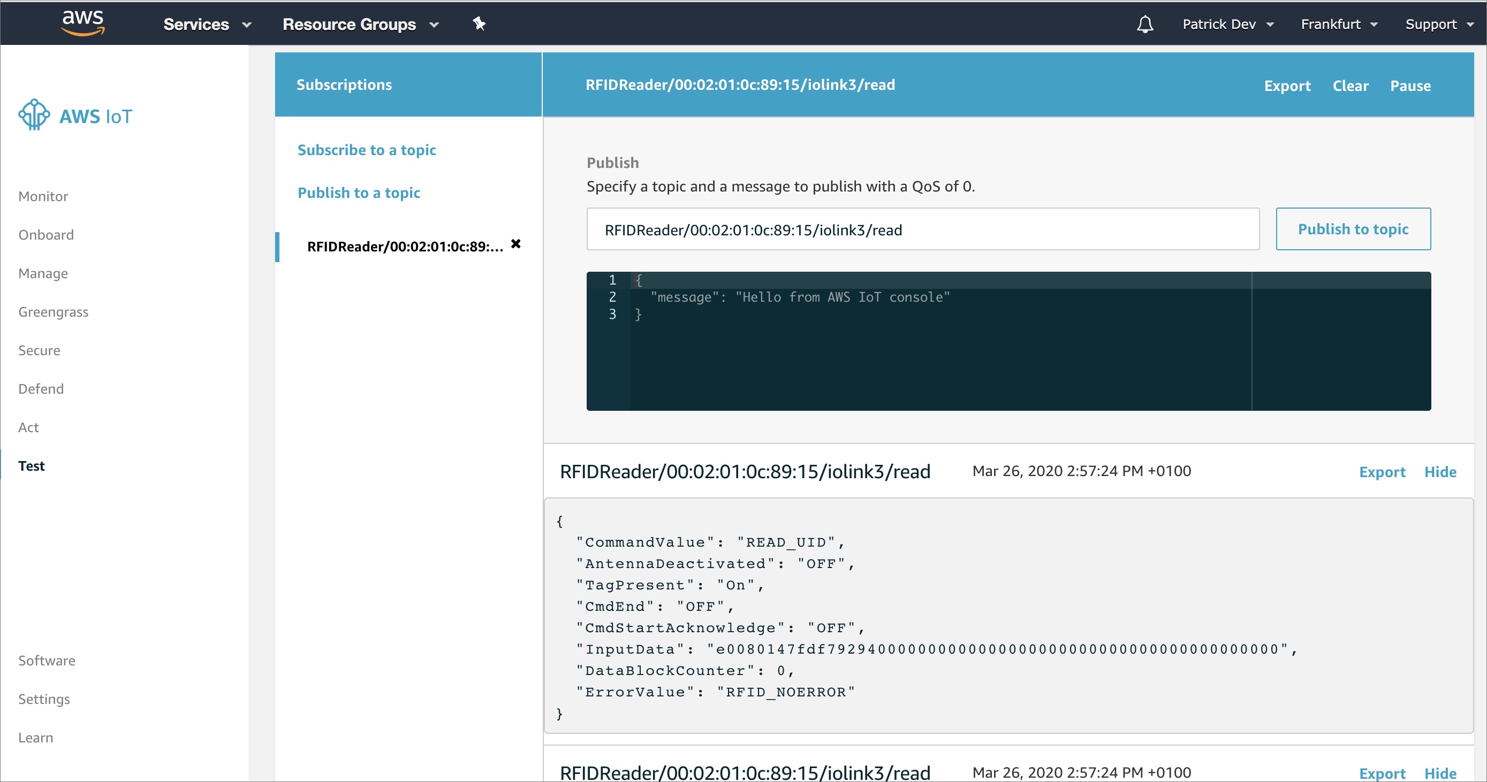
Task: Click the second message topic heading
Action: point(745,773)
